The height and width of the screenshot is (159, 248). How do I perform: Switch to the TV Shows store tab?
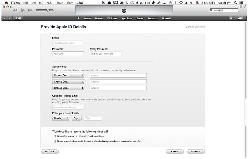[x=112, y=18]
